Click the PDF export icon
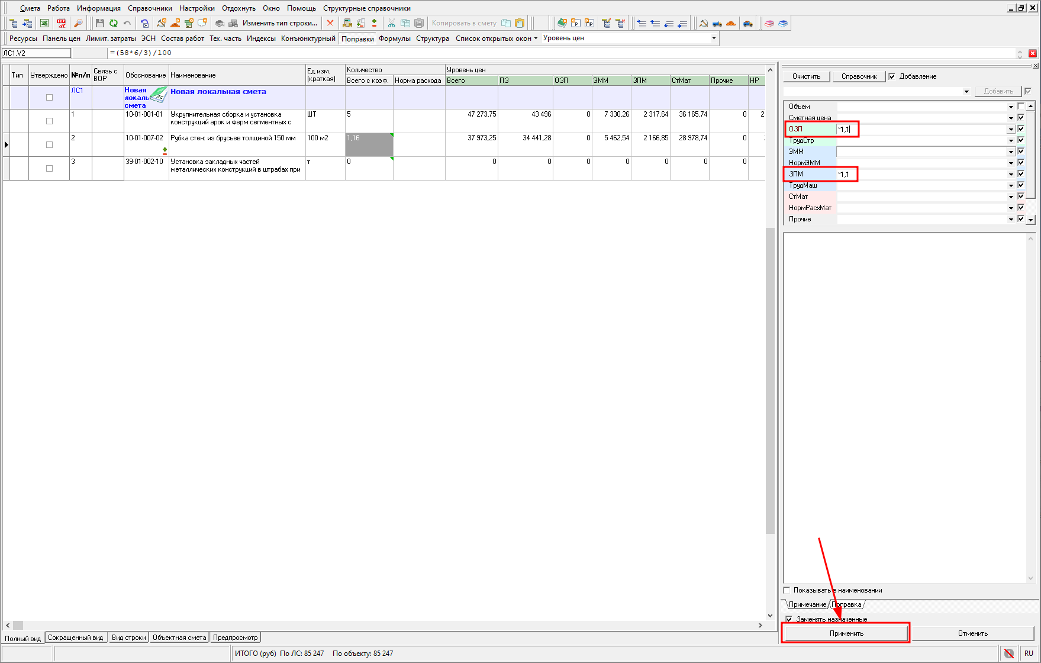Image resolution: width=1041 pixels, height=663 pixels. pos(61,23)
